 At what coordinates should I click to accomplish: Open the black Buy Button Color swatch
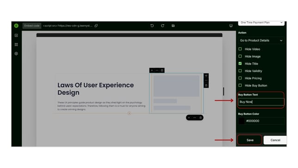(x=242, y=121)
